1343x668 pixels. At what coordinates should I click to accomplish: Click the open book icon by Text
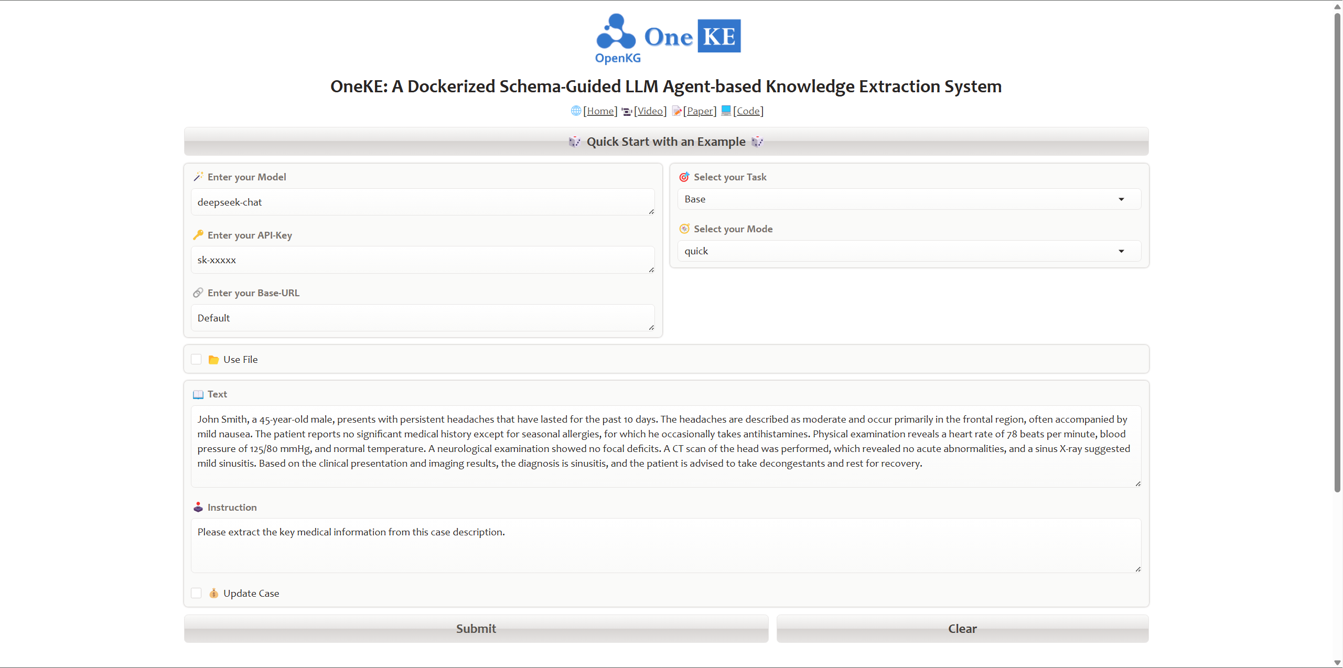tap(198, 394)
